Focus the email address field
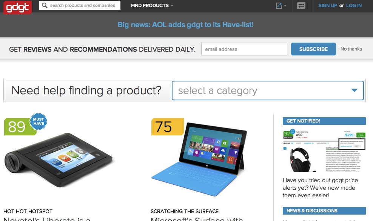 [x=244, y=49]
